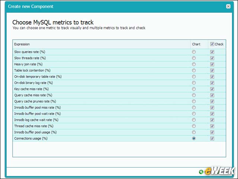Viewport: 238px width, 179px height.
Task: Select Chart radio for Key cache miss rate
Action: coord(194,89)
